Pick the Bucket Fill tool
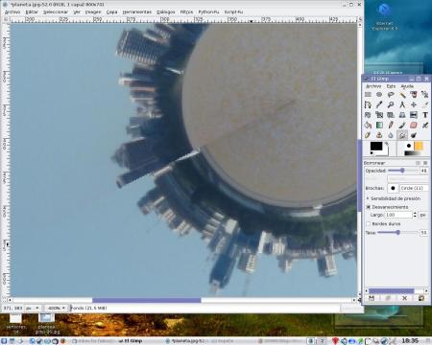Screen dimensions: 432x345 point(368,125)
